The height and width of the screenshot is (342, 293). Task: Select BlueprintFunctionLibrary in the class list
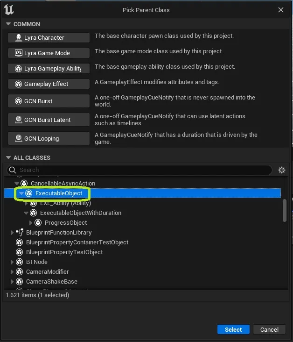(x=59, y=233)
